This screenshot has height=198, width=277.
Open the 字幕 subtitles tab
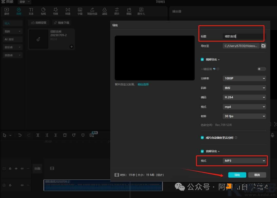click(80, 11)
